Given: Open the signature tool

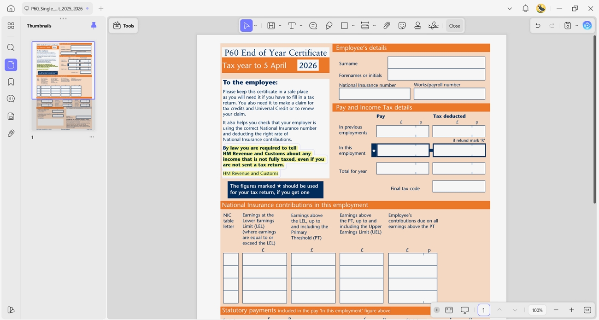Looking at the screenshot, I should point(434,26).
